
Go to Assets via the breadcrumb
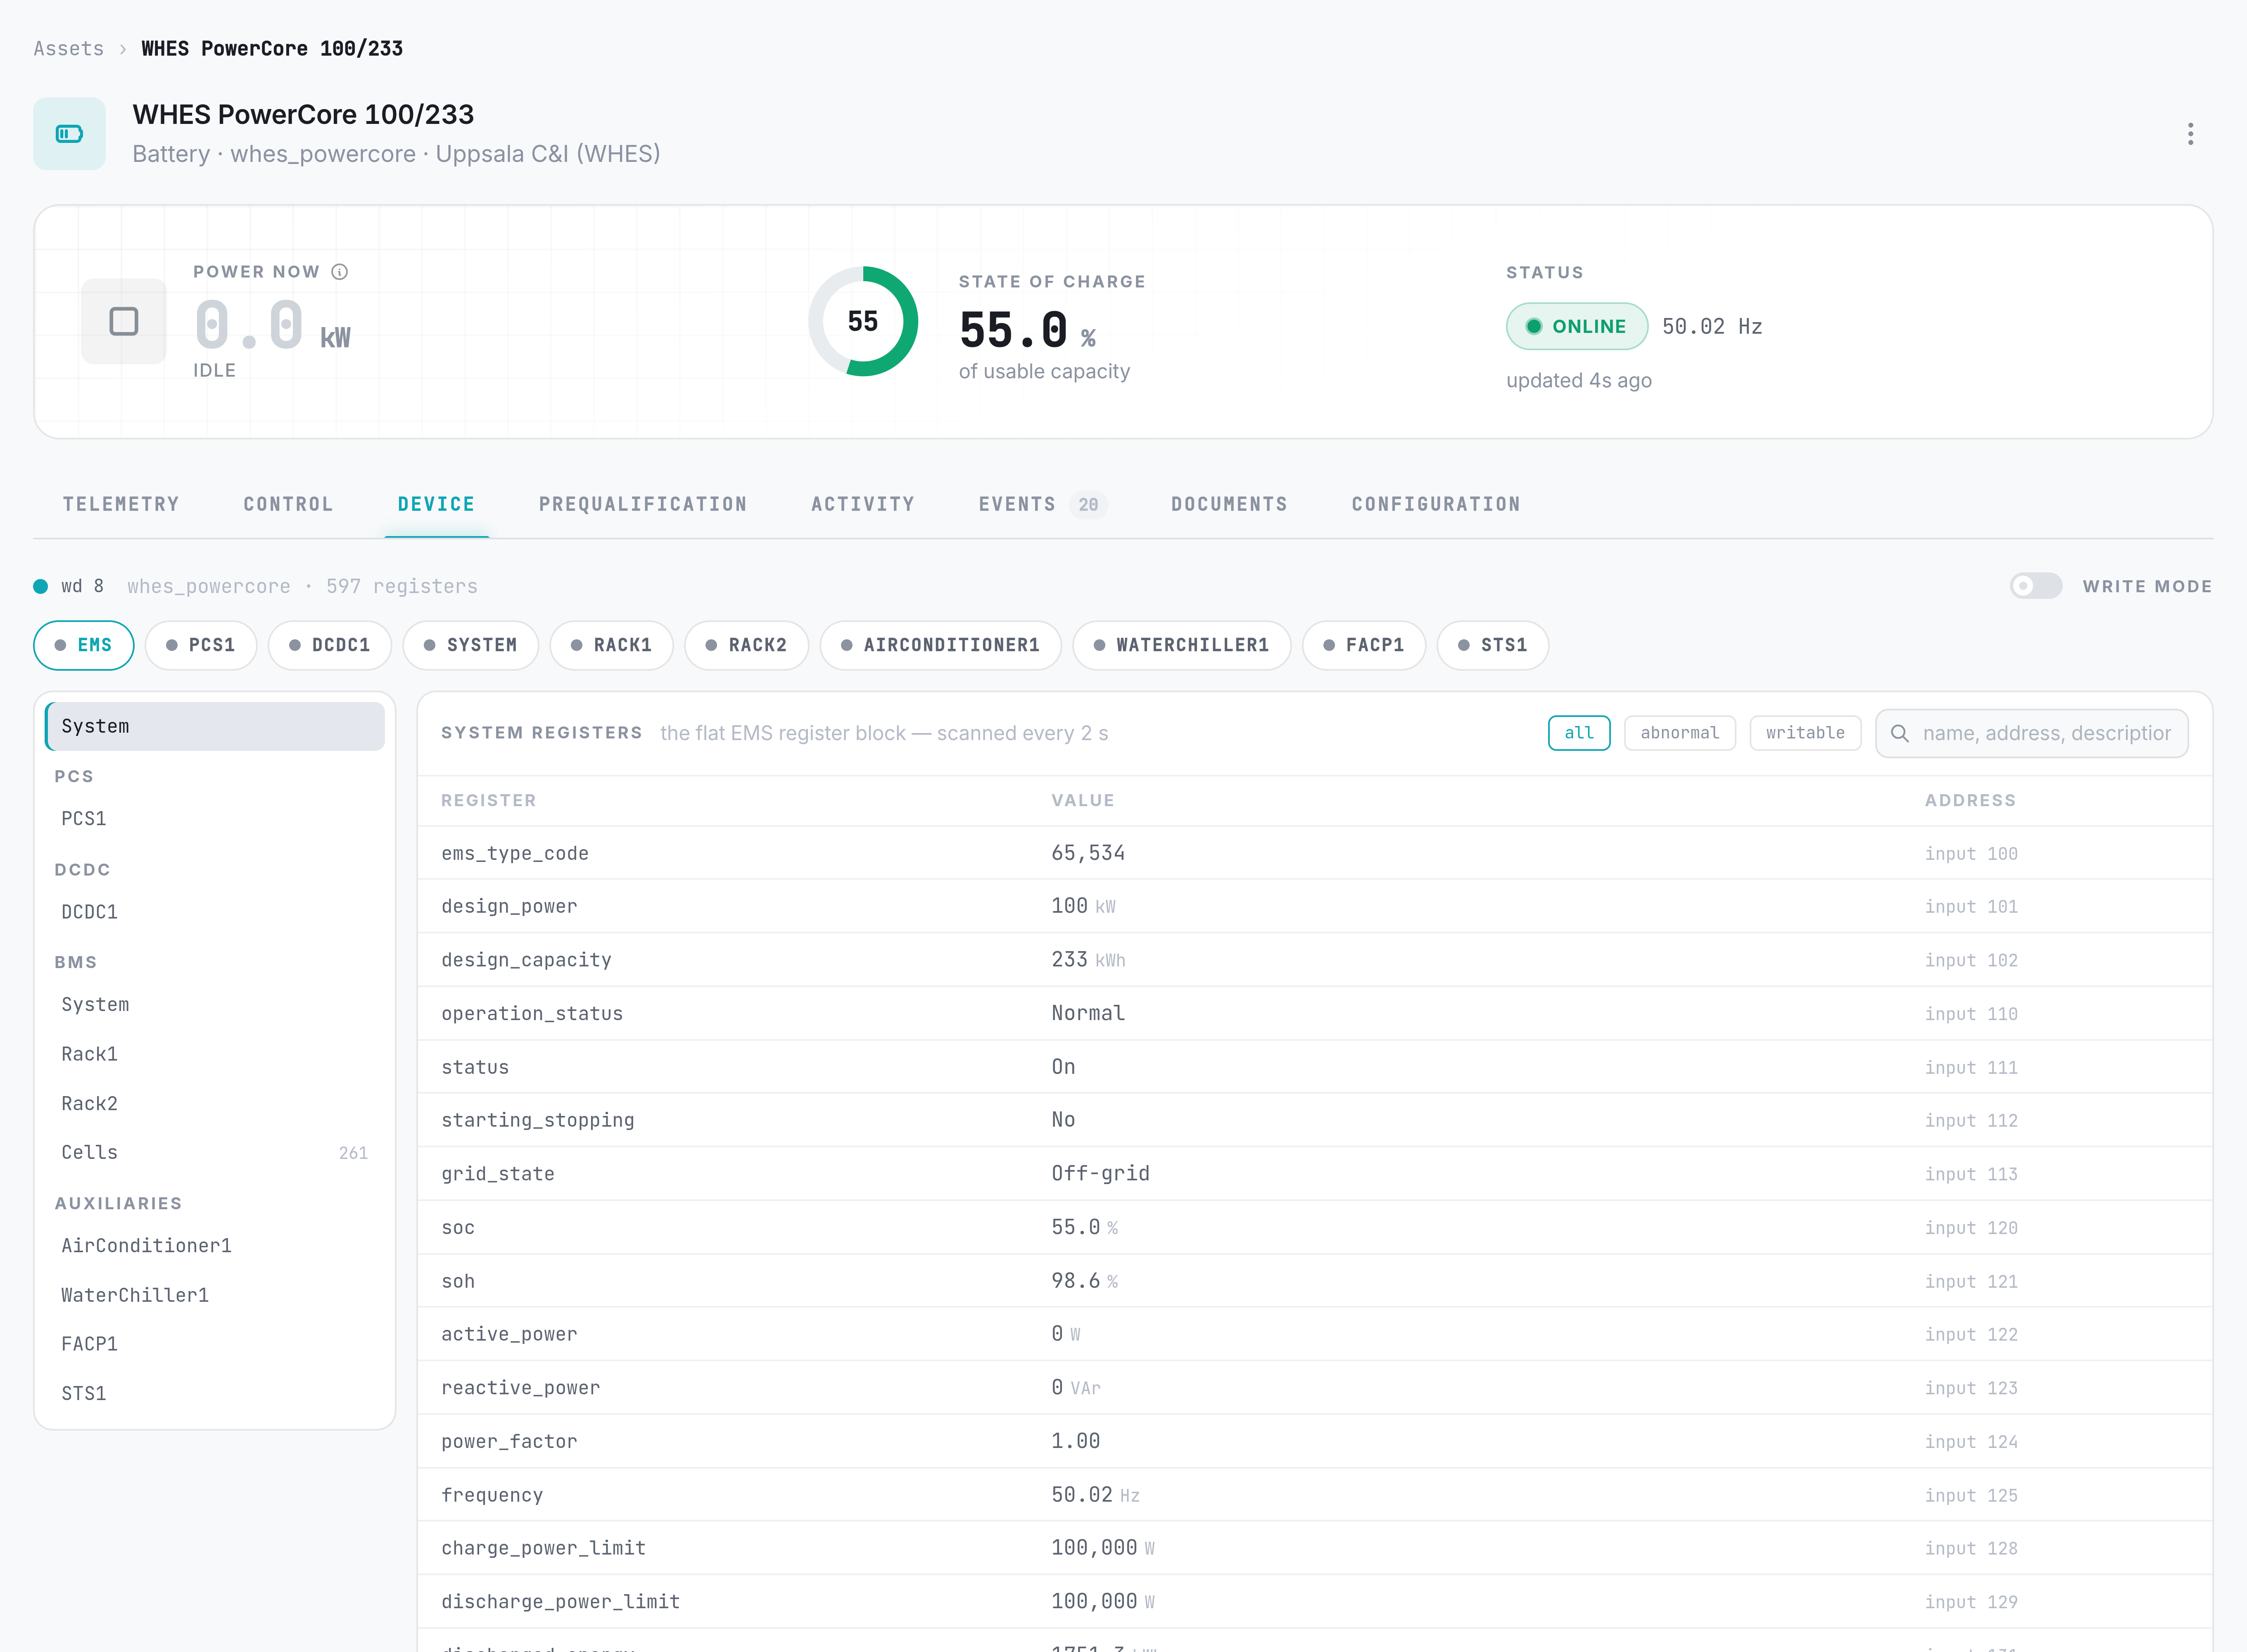69,48
